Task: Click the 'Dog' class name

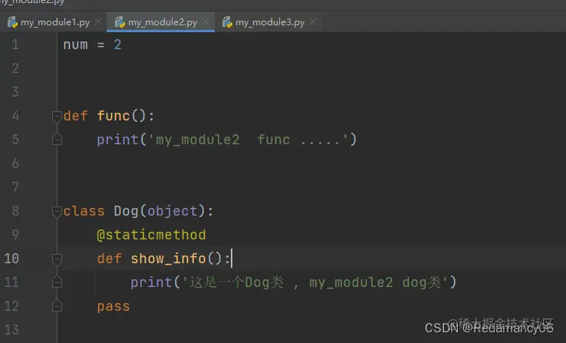Action: (126, 211)
